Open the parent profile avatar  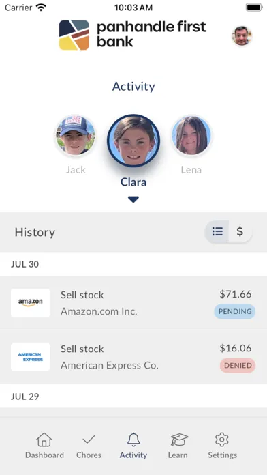[242, 36]
